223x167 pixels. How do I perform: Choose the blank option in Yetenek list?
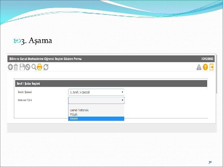(96, 106)
